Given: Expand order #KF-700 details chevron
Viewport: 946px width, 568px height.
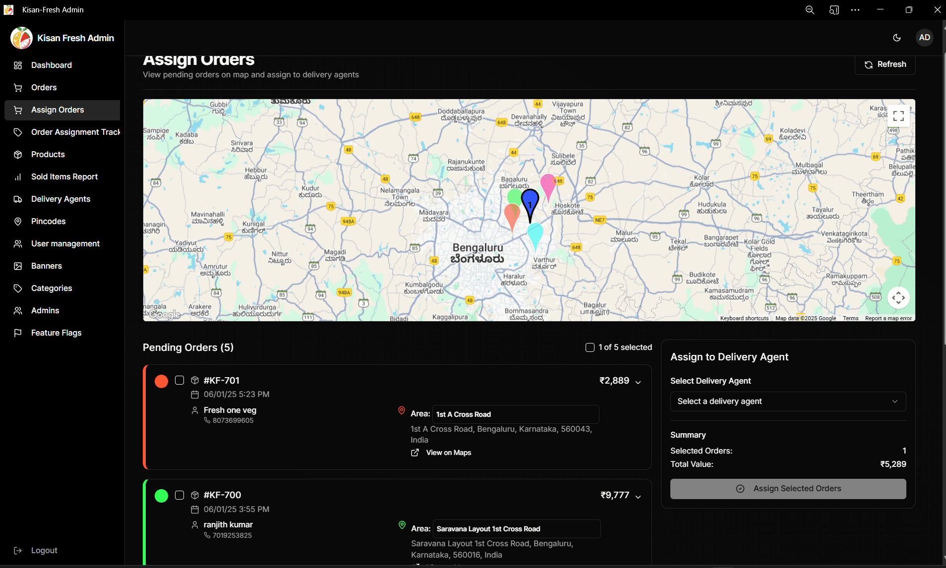Looking at the screenshot, I should [x=638, y=497].
